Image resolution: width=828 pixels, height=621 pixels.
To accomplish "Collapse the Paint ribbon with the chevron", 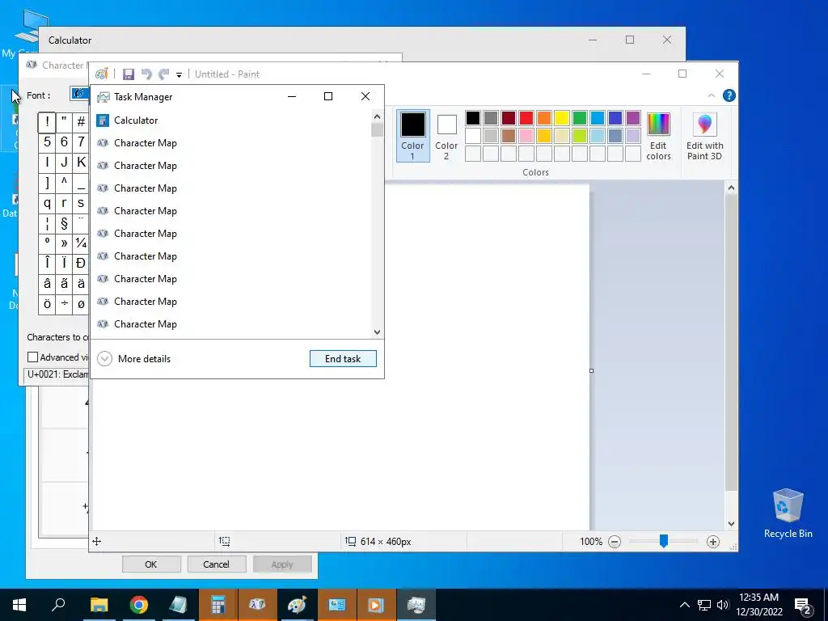I will [x=712, y=95].
